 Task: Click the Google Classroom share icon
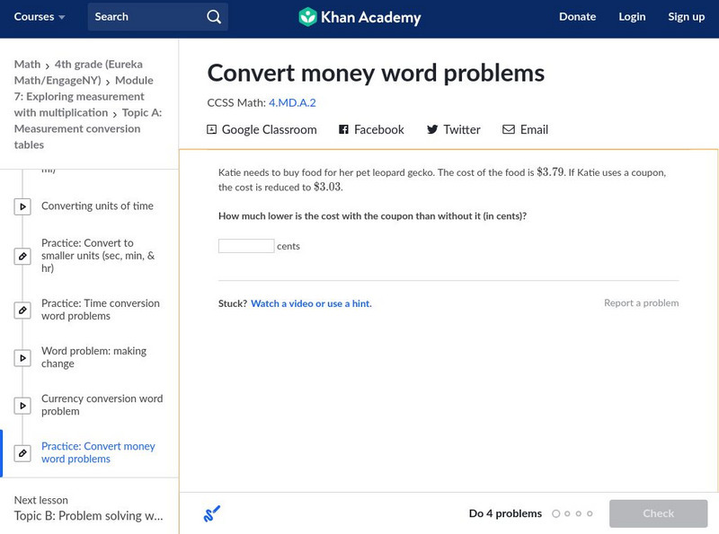[211, 129]
